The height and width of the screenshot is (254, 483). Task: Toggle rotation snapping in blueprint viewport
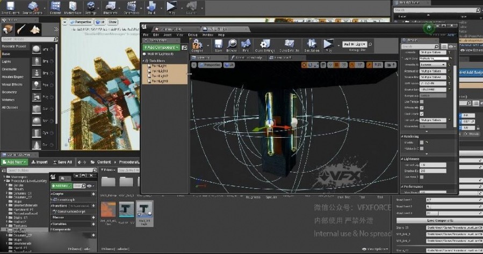pos(352,65)
